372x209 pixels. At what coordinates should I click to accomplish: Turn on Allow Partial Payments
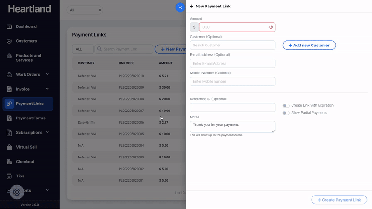click(x=286, y=113)
